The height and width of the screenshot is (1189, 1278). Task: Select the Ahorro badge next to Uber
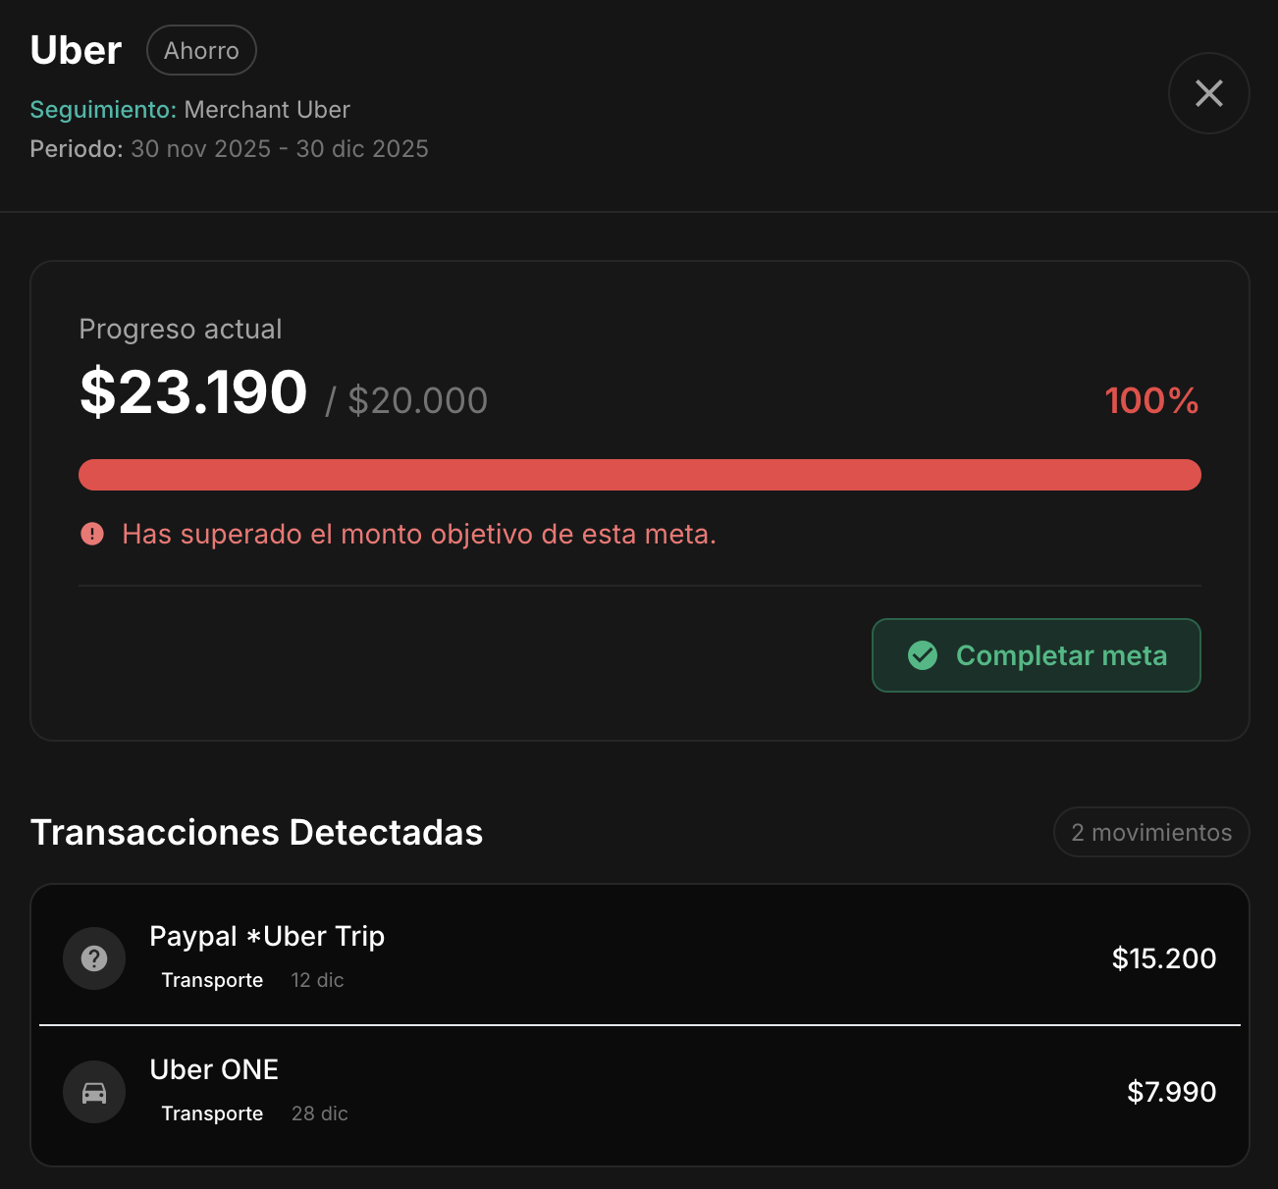coord(201,50)
